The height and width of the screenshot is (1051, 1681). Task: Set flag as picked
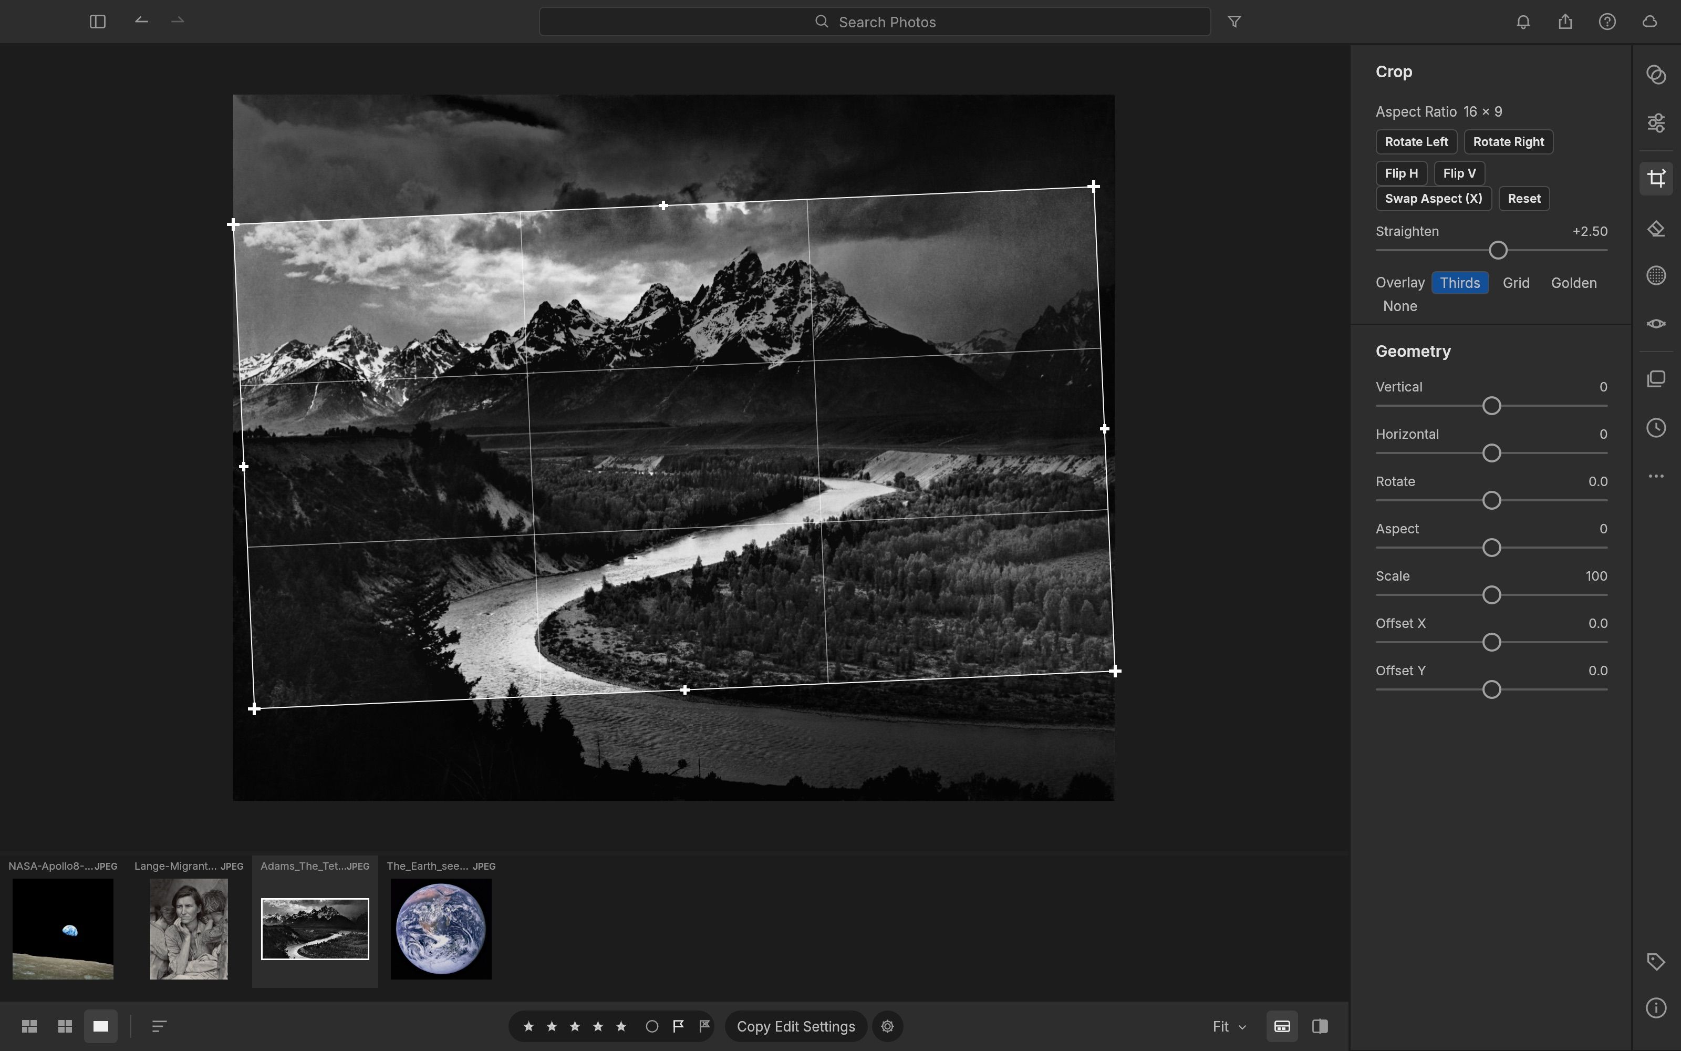[x=678, y=1027]
